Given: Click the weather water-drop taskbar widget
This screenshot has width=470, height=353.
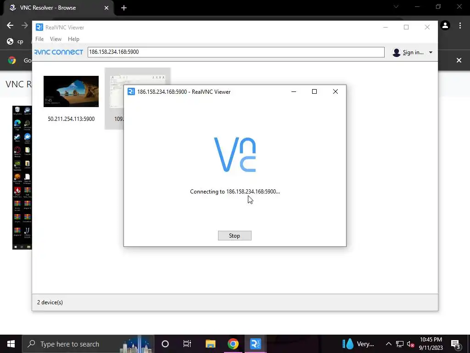Looking at the screenshot, I should (x=358, y=344).
